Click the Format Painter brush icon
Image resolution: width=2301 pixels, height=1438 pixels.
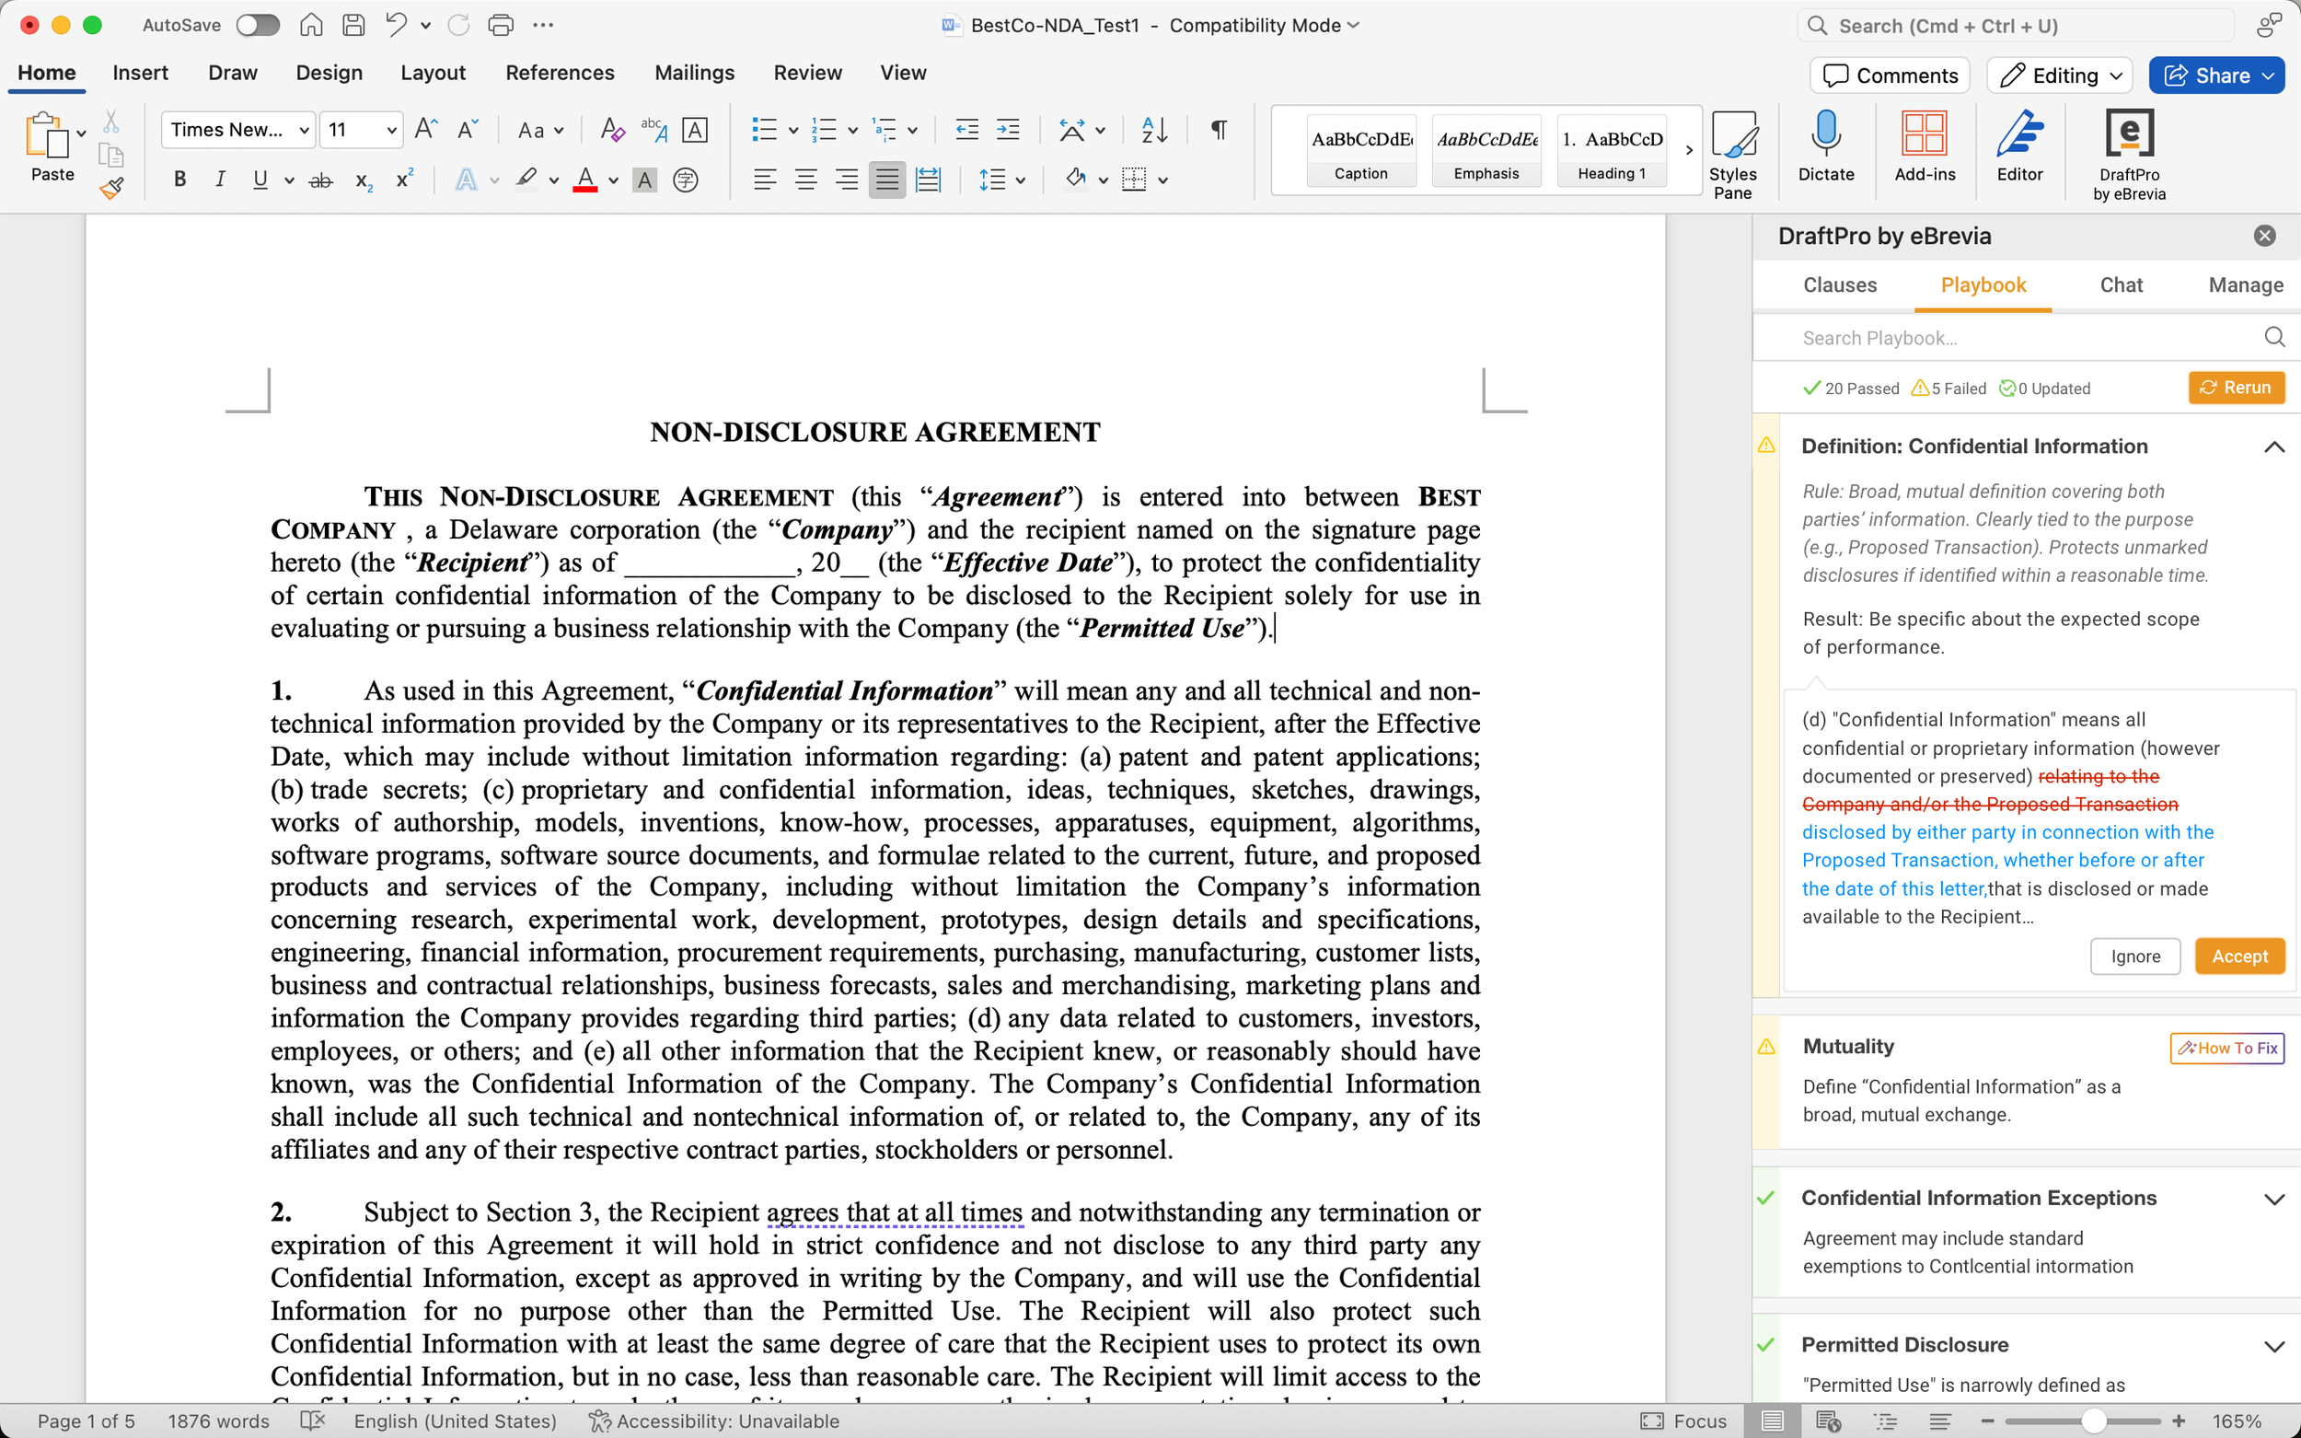[x=111, y=188]
